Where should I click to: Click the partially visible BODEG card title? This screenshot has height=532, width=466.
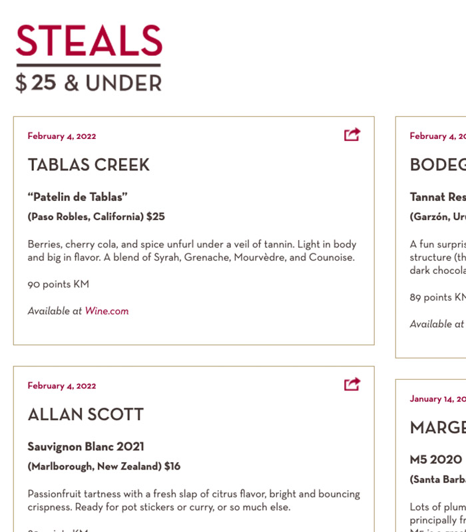(438, 165)
